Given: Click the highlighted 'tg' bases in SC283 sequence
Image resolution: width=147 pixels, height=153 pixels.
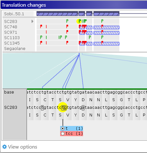Looking at the screenshot, I should [x=64, y=108].
